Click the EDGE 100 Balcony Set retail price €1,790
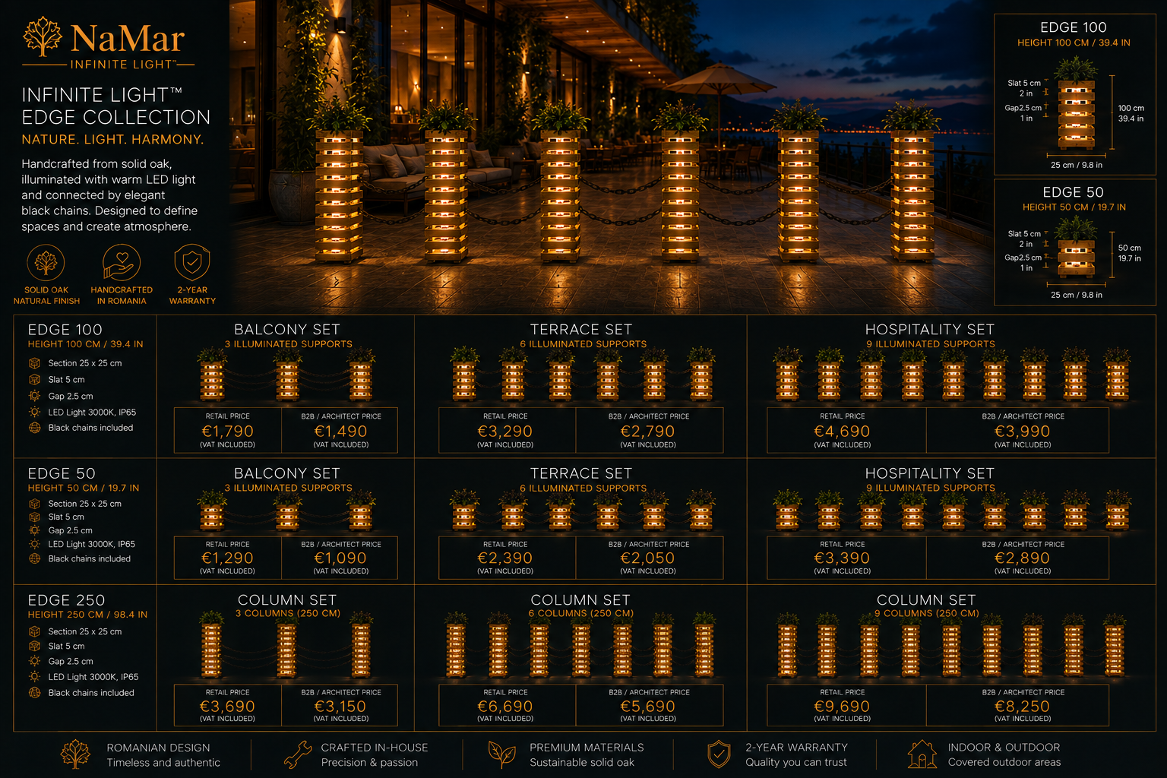 point(228,432)
